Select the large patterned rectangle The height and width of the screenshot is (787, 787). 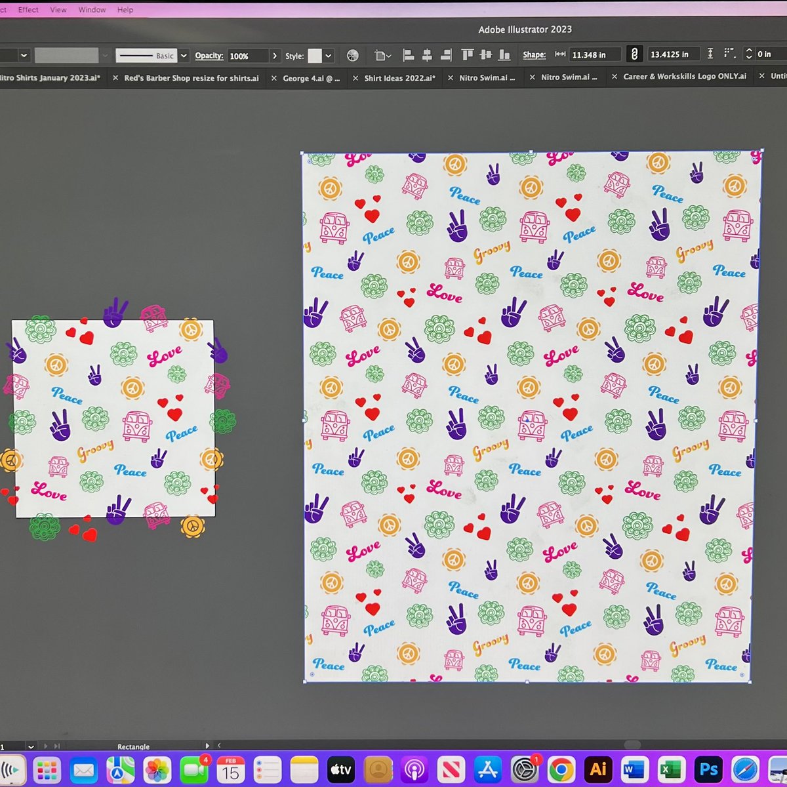530,417
